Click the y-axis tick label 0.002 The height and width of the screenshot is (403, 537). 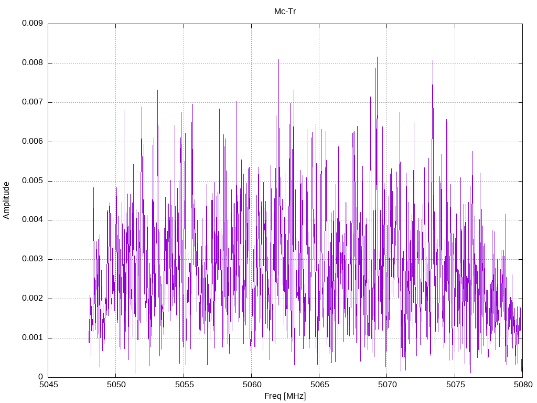[x=33, y=299]
